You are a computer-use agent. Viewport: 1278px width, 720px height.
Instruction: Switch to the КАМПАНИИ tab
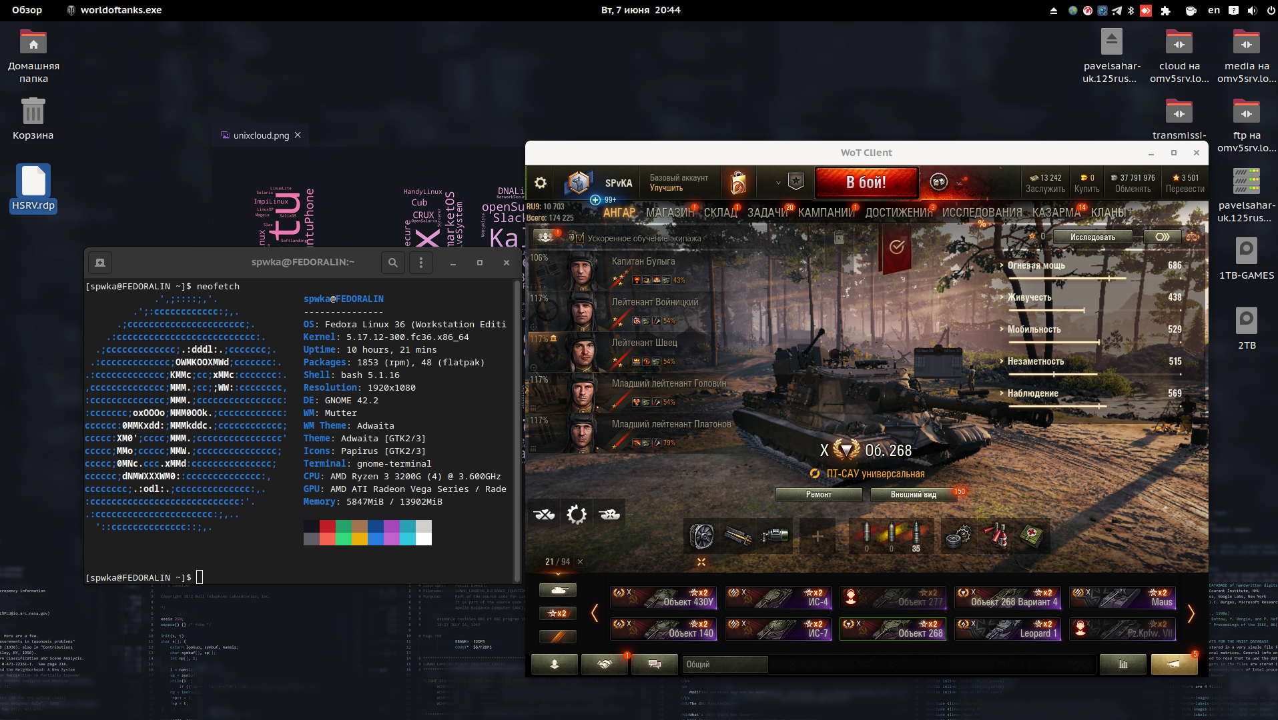(x=826, y=213)
